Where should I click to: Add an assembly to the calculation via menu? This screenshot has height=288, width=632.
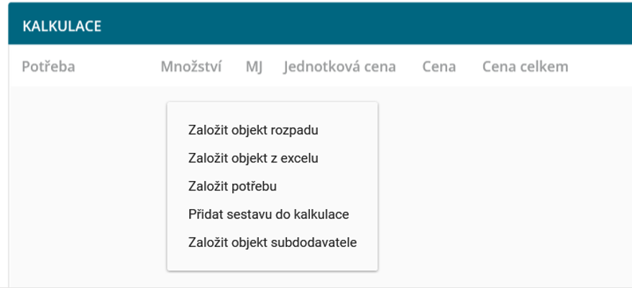pos(268,214)
